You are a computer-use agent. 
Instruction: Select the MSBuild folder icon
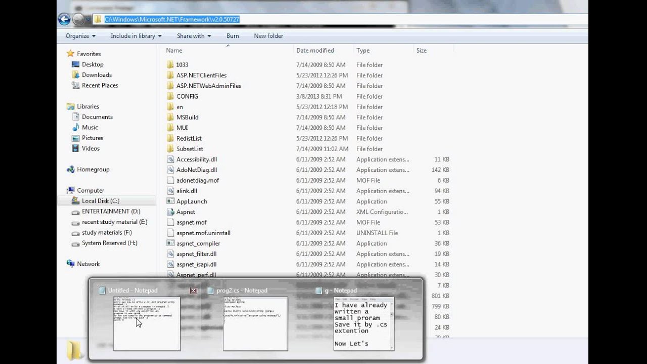point(170,117)
